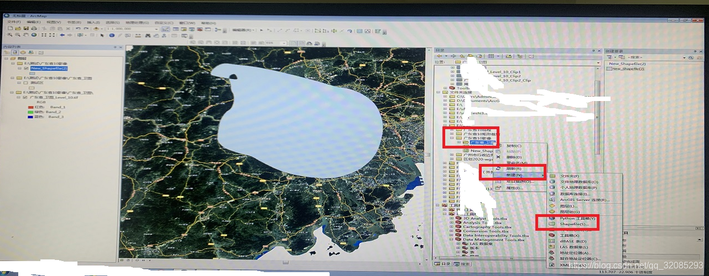
Task: Click Catalog Go To Home Folder icon
Action: 470,56
